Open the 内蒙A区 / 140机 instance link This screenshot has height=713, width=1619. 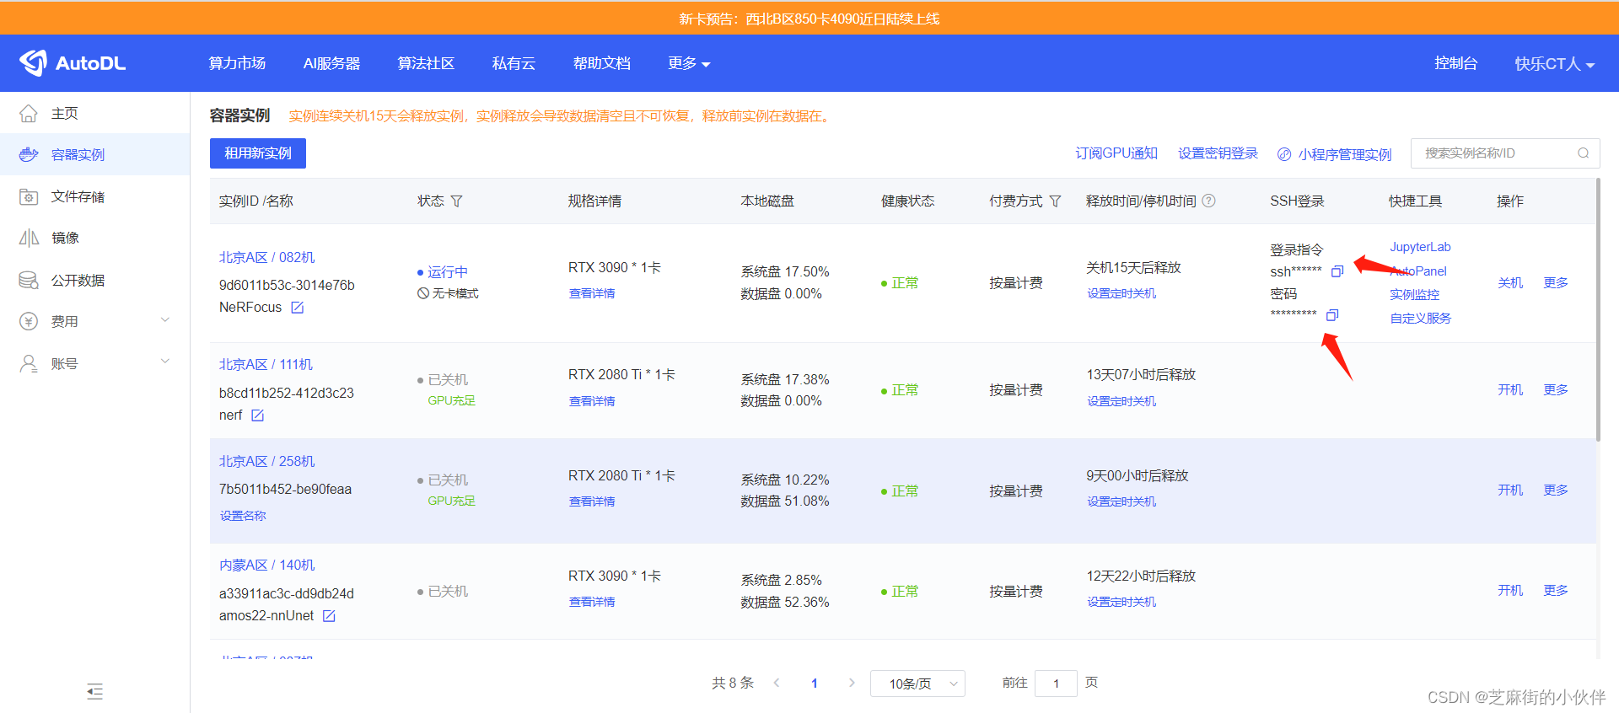point(266,565)
